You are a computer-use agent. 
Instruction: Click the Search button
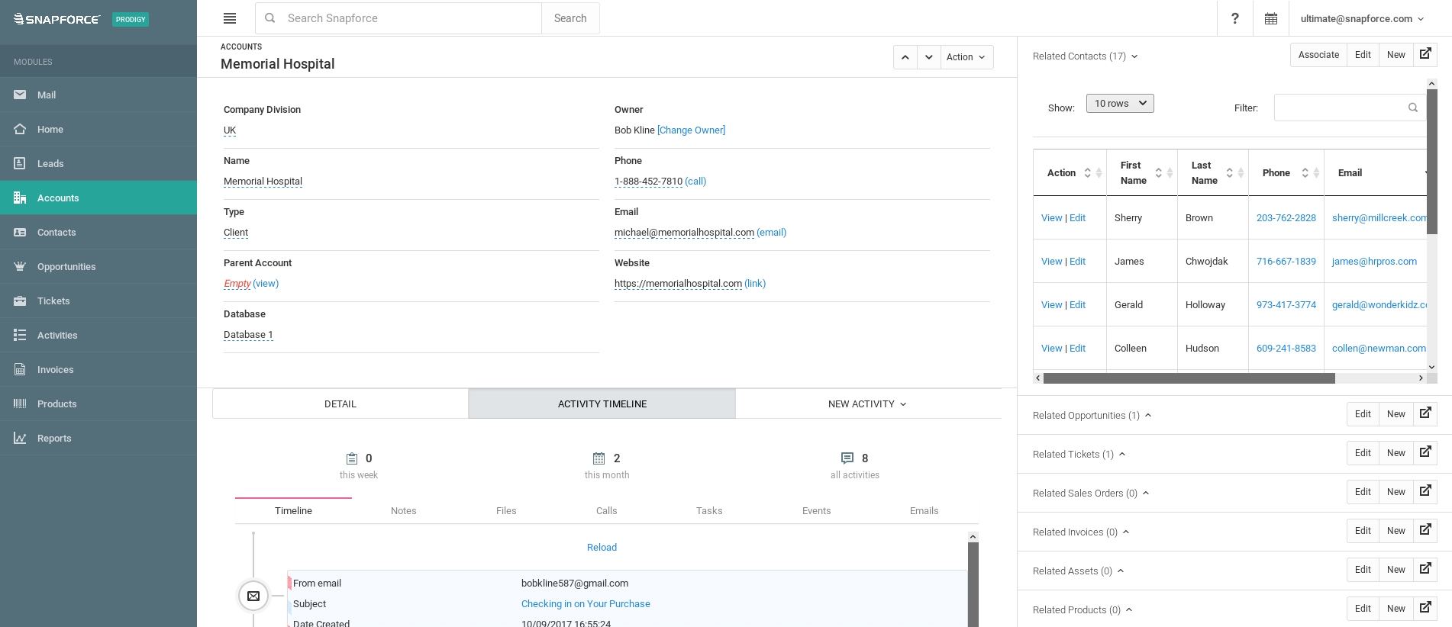570,18
